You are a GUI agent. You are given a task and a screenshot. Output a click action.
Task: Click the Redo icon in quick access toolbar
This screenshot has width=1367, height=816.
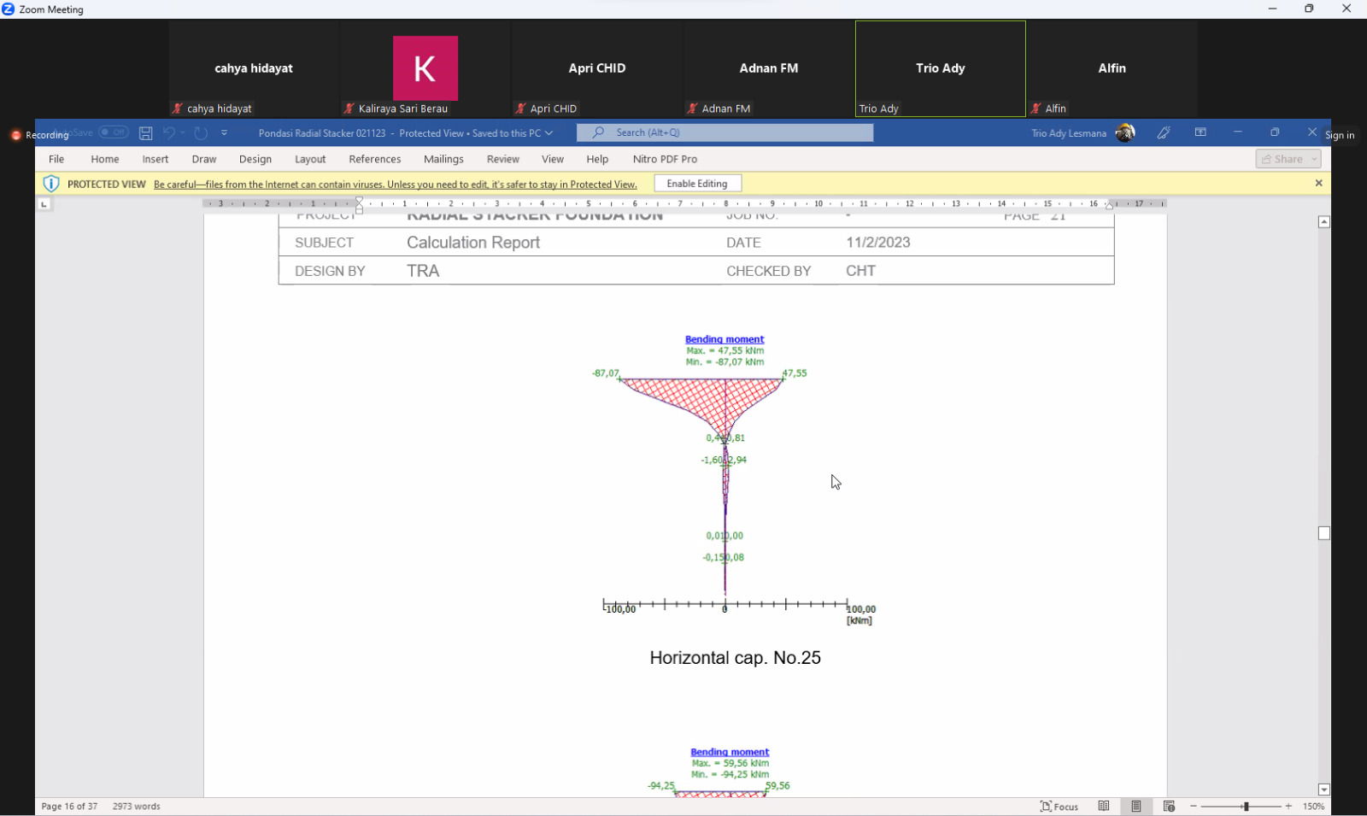[x=201, y=133]
